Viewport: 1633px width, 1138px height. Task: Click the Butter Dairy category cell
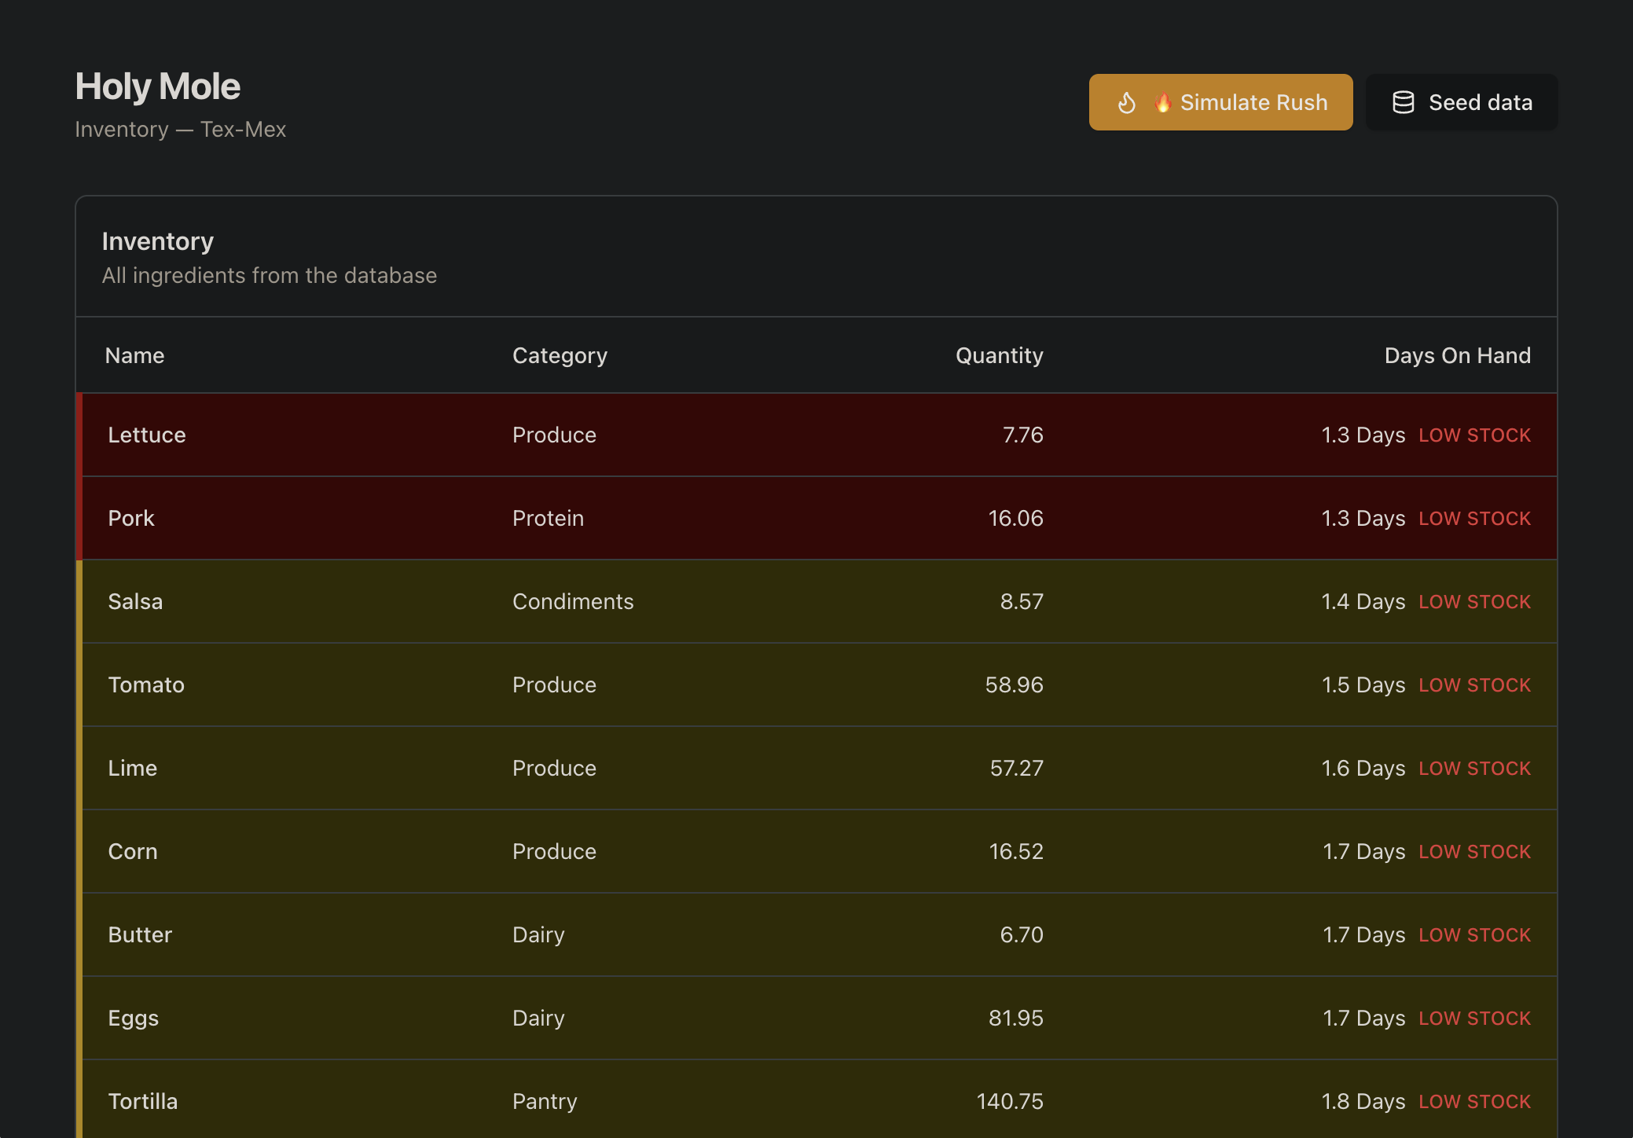pos(538,935)
